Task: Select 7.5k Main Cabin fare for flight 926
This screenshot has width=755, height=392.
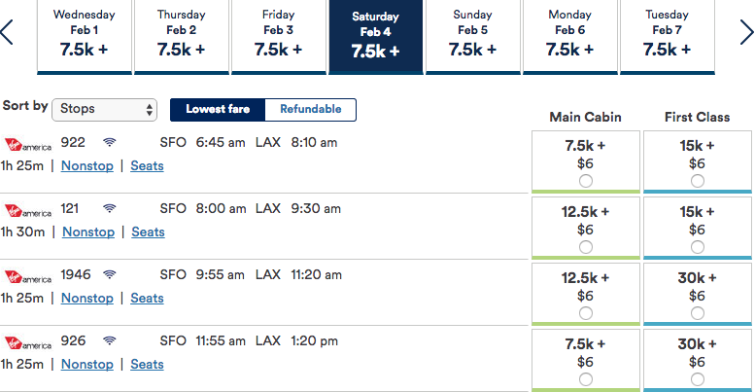Action: tap(585, 379)
